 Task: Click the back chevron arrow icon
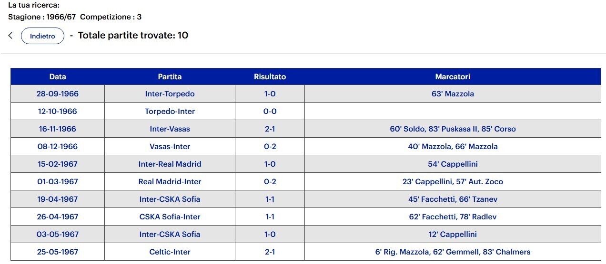(x=10, y=36)
